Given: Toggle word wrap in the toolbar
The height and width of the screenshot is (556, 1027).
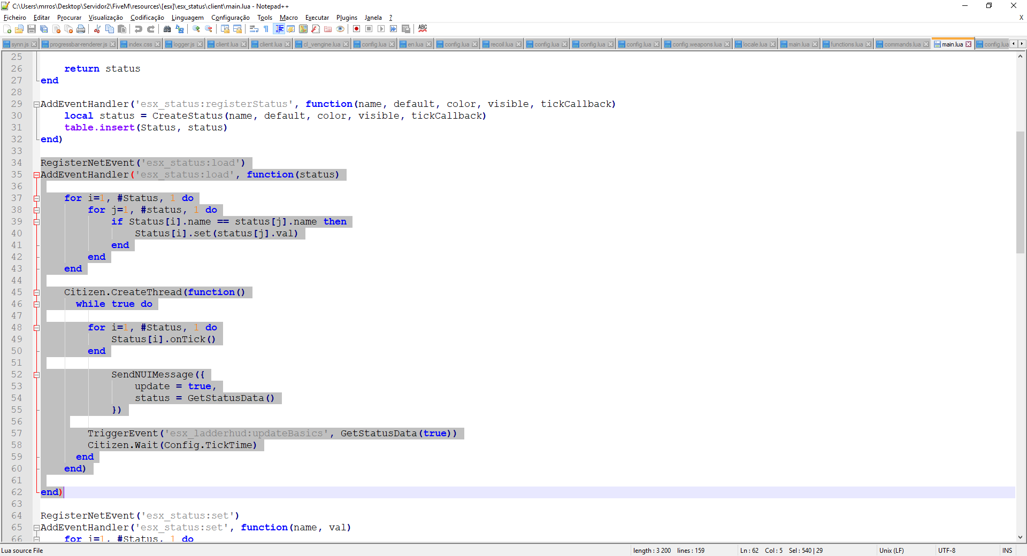Looking at the screenshot, I should pos(254,29).
